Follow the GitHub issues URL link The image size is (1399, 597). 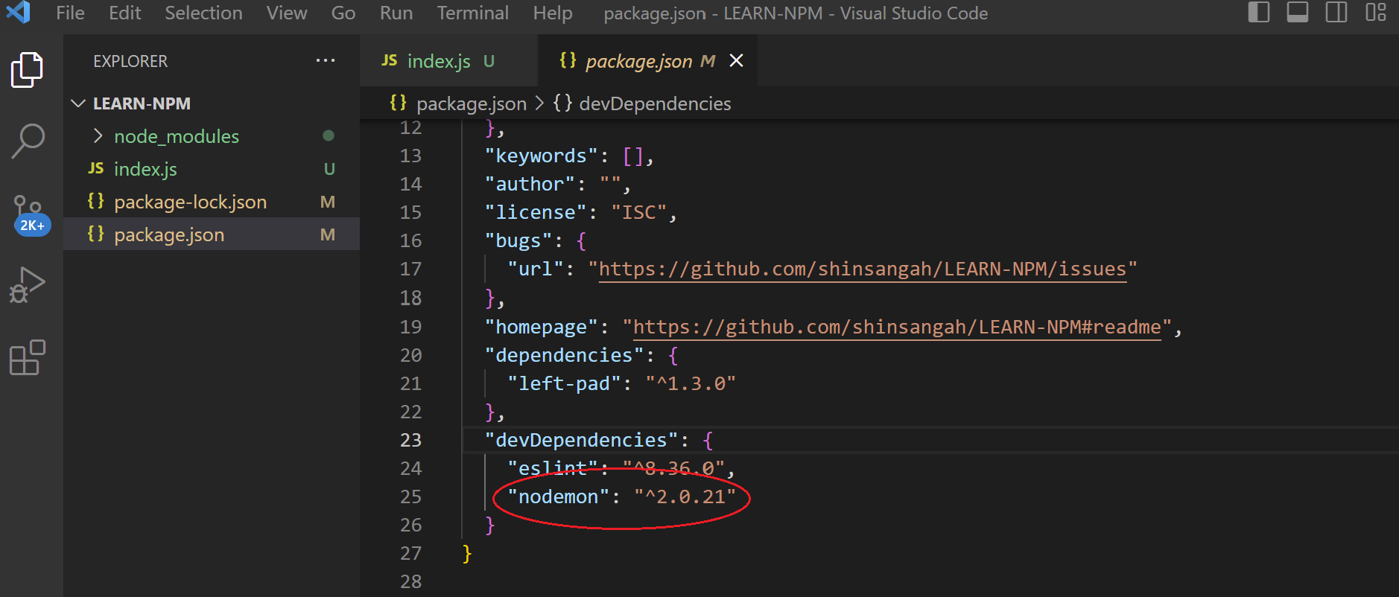pyautogui.click(x=863, y=269)
